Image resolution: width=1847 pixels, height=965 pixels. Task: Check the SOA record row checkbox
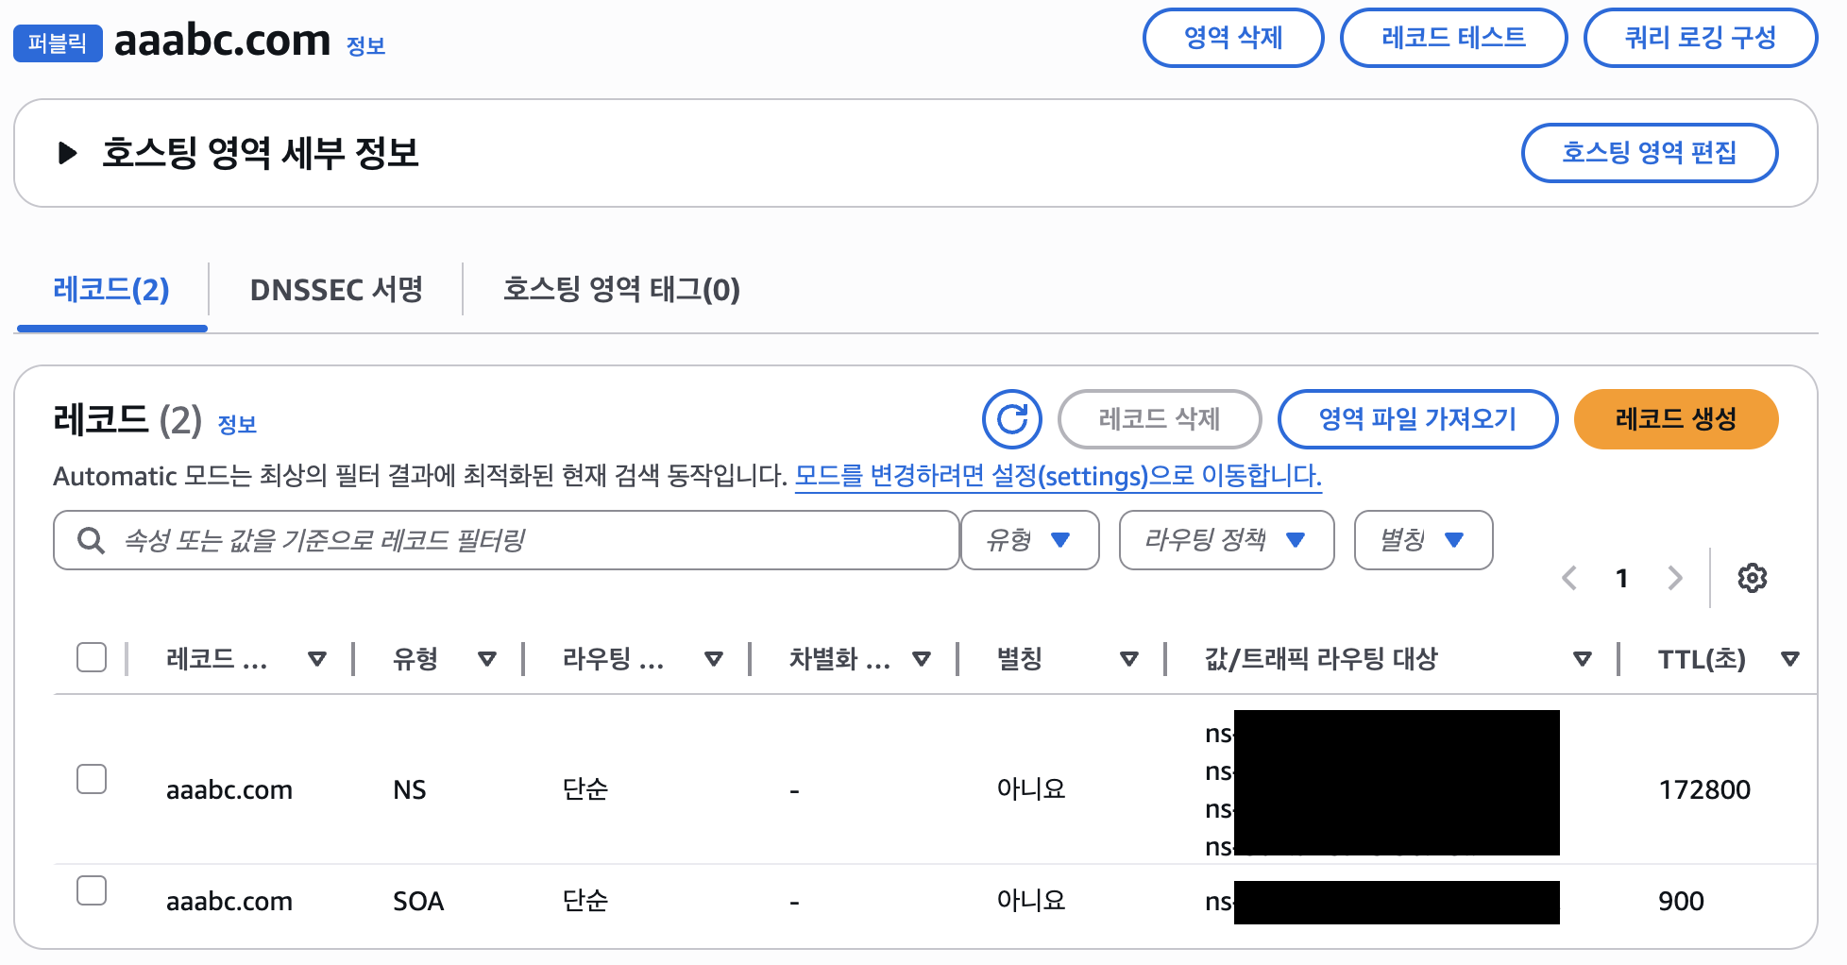(x=92, y=890)
